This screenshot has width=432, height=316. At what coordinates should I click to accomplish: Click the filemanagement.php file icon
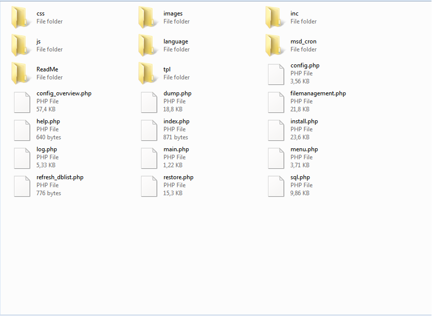276,102
